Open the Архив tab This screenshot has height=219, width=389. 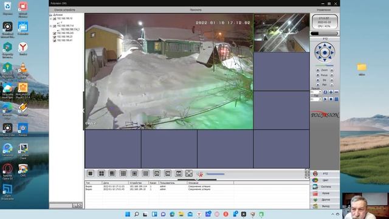coord(325,193)
